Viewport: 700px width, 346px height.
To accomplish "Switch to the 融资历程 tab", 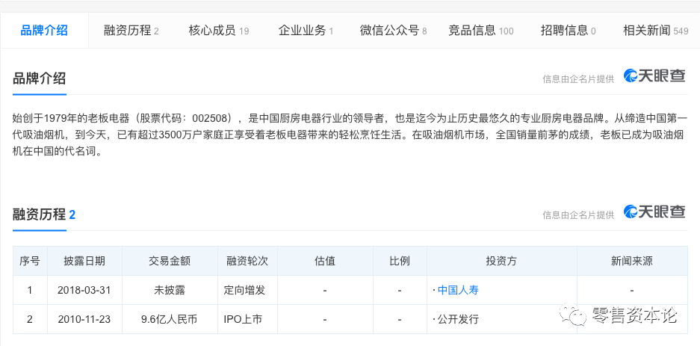I will (x=131, y=31).
